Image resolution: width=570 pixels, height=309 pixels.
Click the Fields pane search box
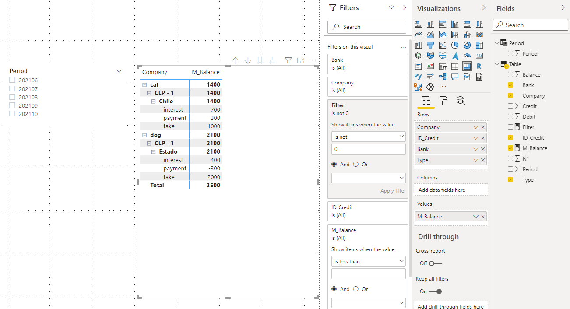pos(530,25)
